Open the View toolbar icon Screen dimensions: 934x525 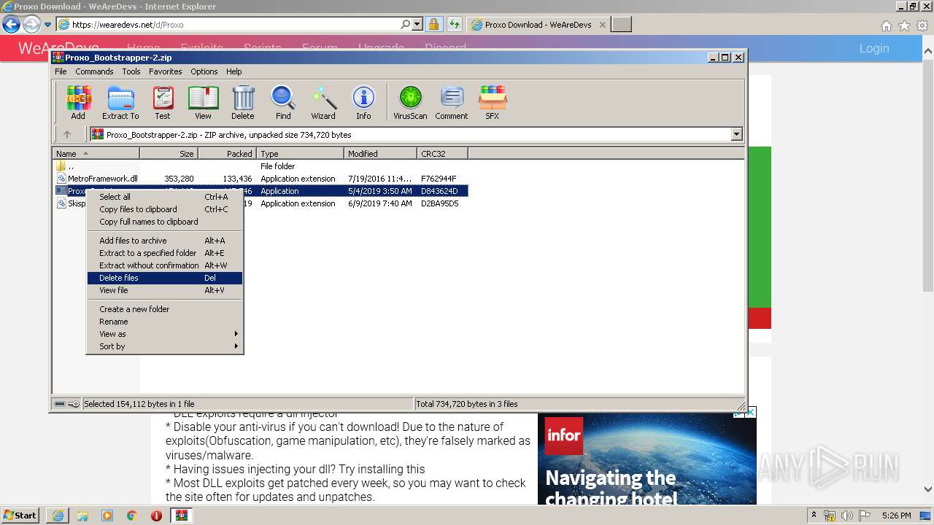click(x=203, y=102)
